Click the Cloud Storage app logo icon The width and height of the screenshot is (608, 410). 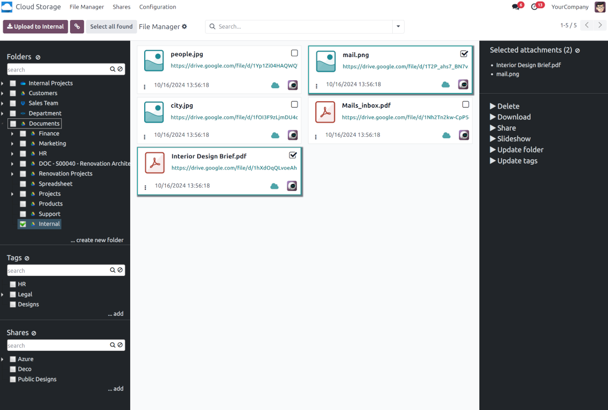tap(7, 7)
